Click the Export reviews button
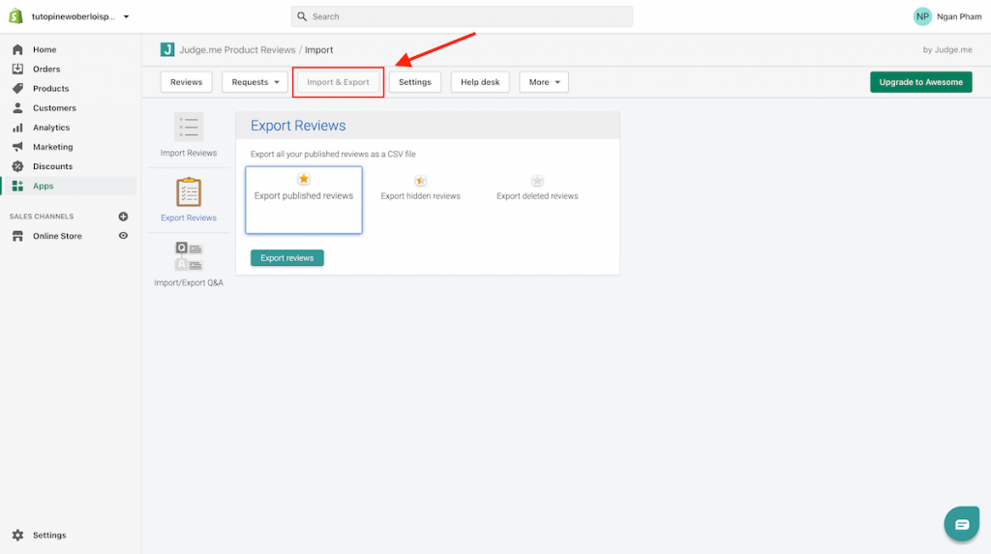The image size is (991, 554). 286,258
